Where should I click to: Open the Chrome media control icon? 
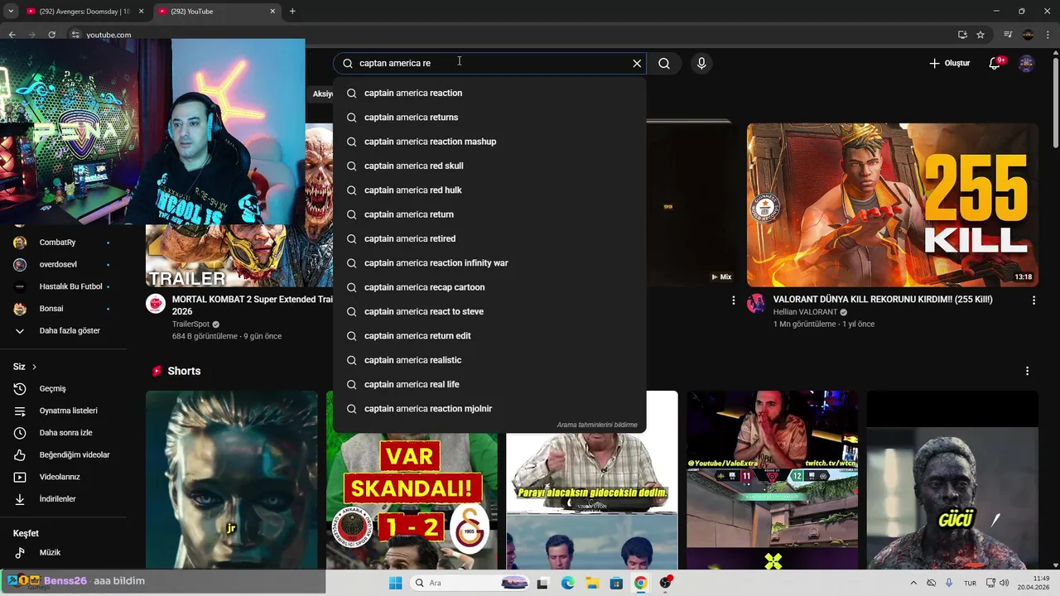pyautogui.click(x=1008, y=35)
